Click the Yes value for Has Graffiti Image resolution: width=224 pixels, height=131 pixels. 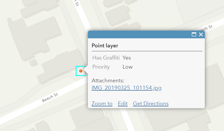(x=127, y=57)
